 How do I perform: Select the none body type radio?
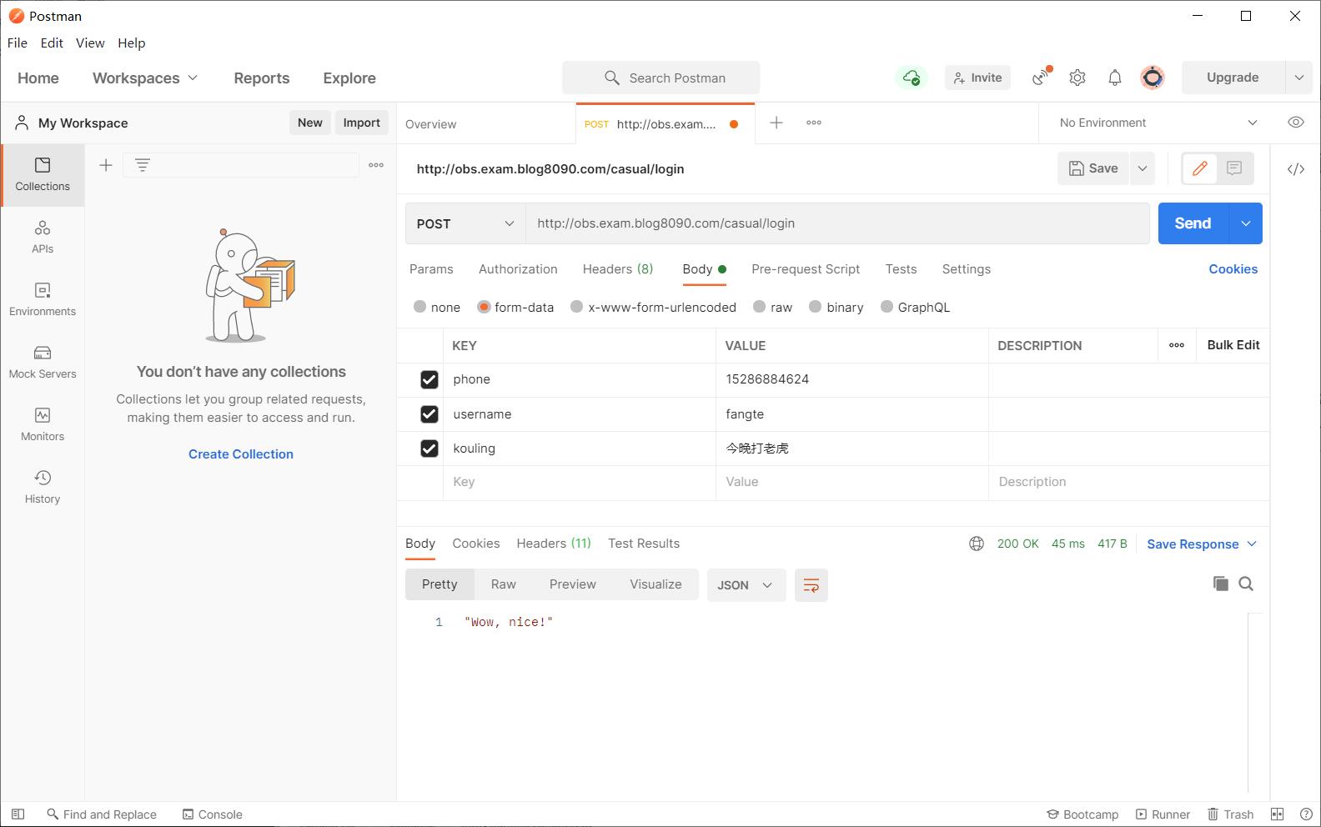click(x=419, y=307)
